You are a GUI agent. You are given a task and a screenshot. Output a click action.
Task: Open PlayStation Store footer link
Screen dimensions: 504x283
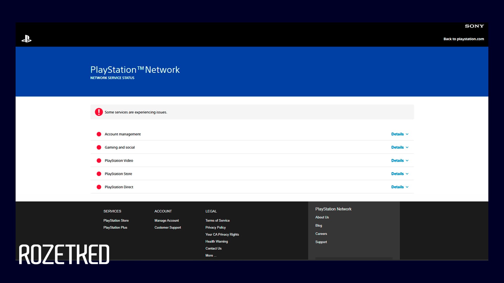point(116,220)
